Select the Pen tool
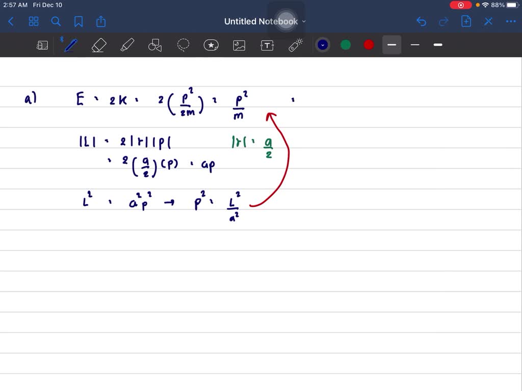The width and height of the screenshot is (522, 391). click(70, 45)
